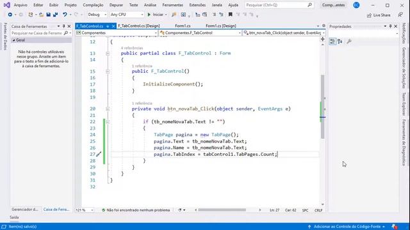This screenshot has width=410, height=230.
Task: Click the search magnifier in Pesquisar box
Action: click(x=309, y=4)
